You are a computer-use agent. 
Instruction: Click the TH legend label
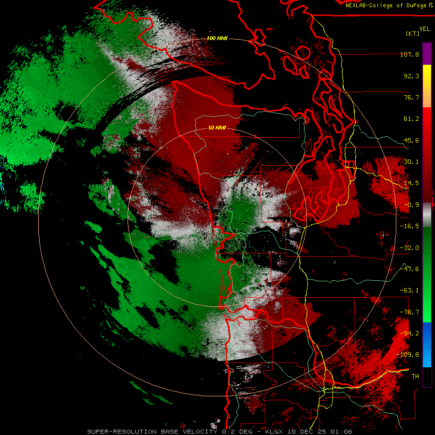tap(415, 377)
